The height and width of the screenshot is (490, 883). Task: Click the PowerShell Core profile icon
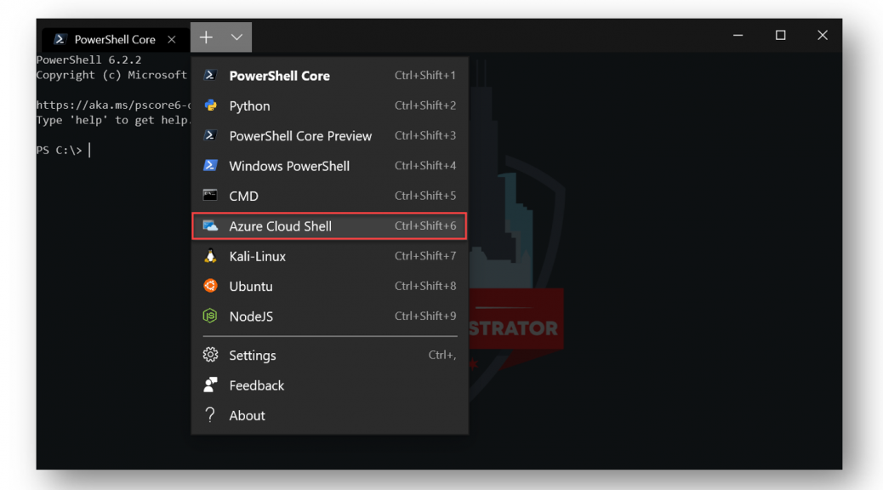pyautogui.click(x=210, y=76)
